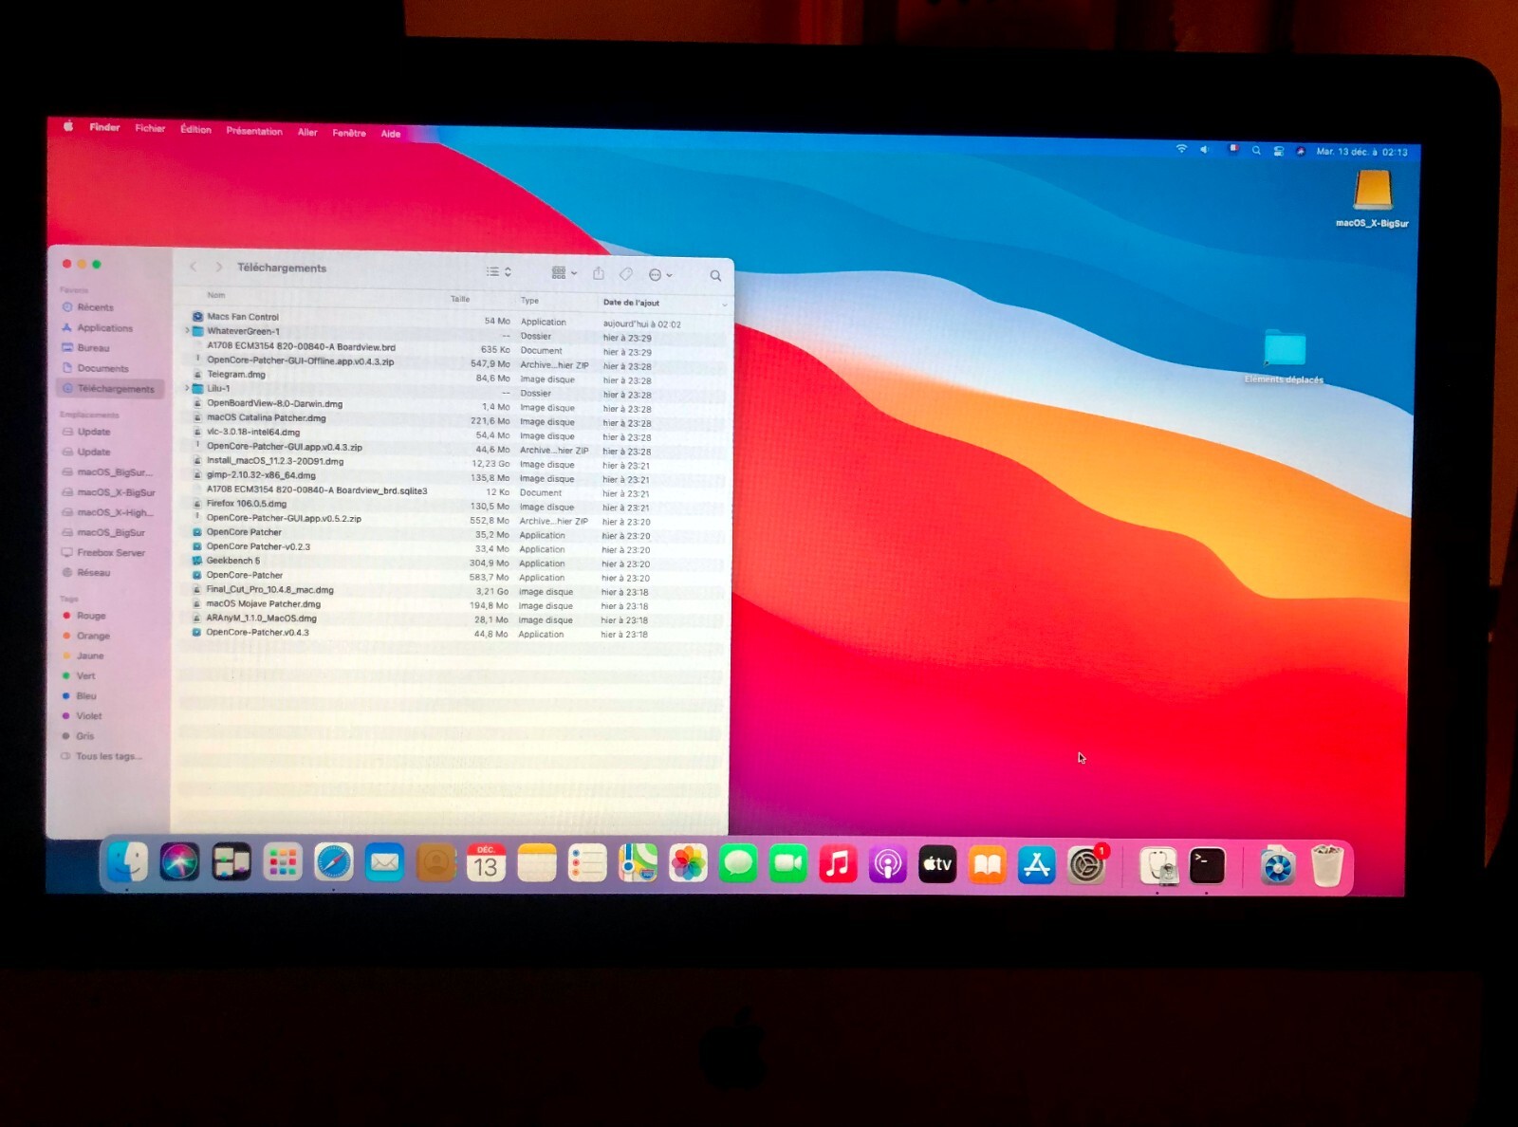Filter by the Orange tag
This screenshot has width=1518, height=1127.
coord(92,636)
